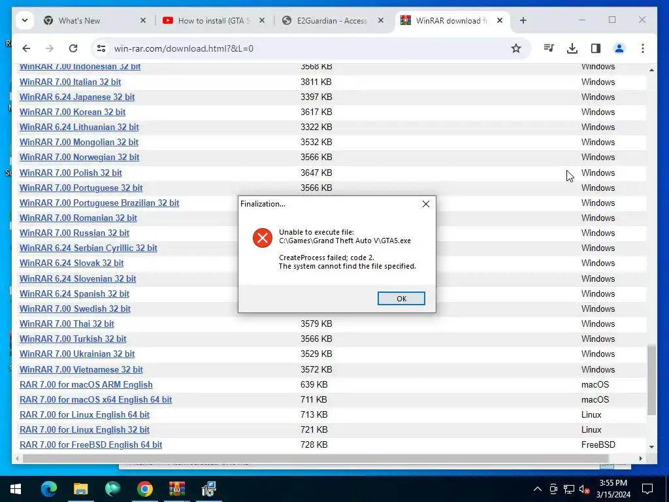Open WinRAR 7.00 Swedish 32 bit link

pos(75,309)
